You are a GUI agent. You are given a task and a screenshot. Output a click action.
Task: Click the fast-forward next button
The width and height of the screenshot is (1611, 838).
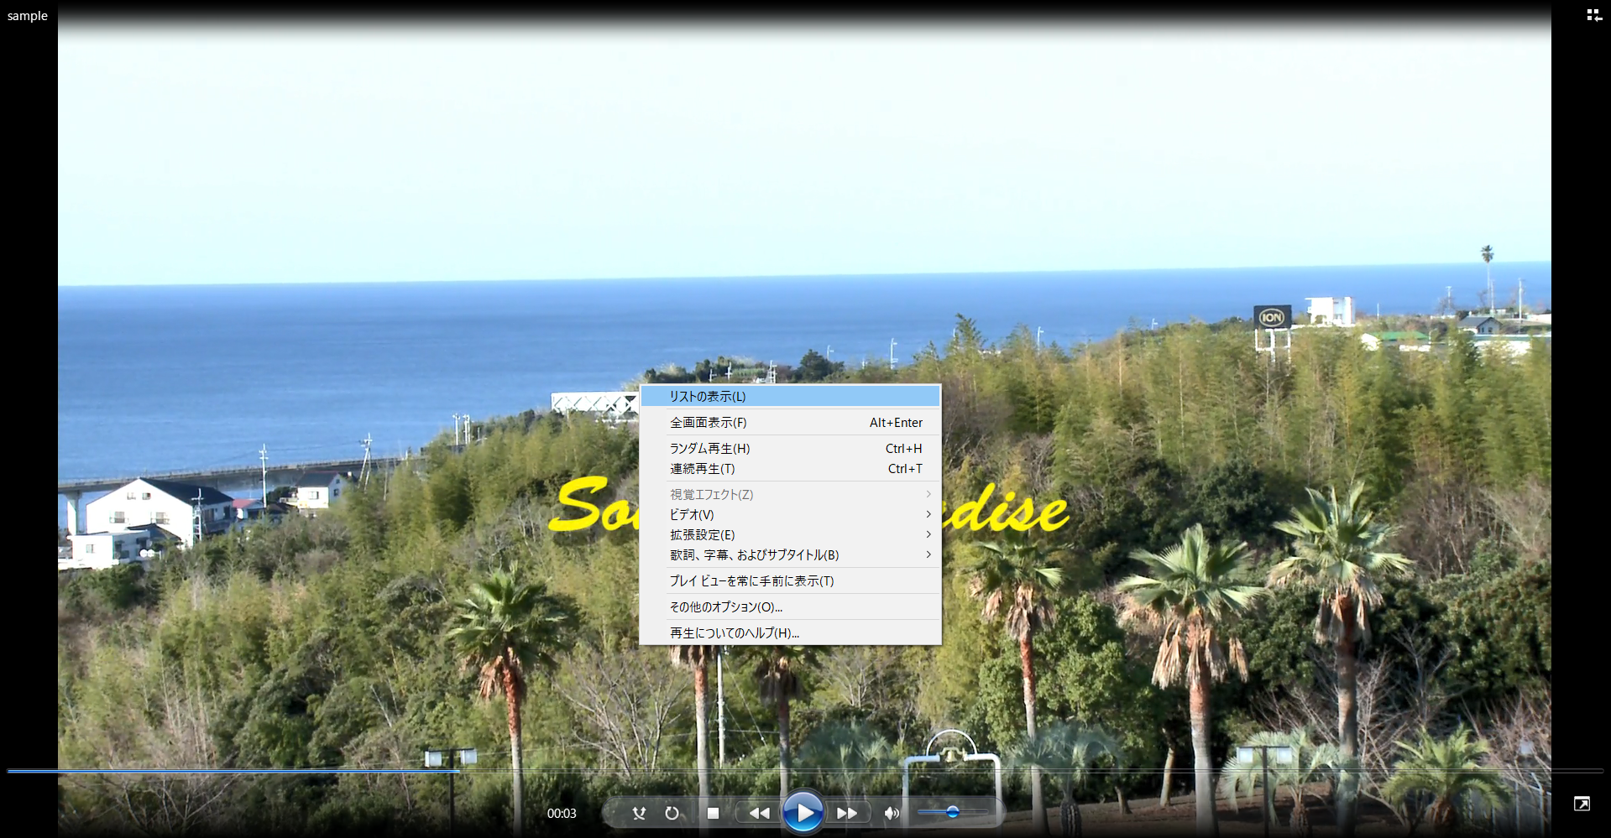click(846, 813)
